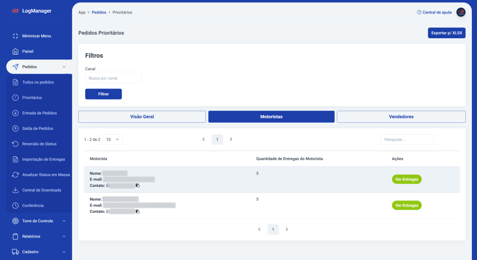Click the user avatar in top right
Viewport: 477px width, 260px height.
(x=461, y=13)
